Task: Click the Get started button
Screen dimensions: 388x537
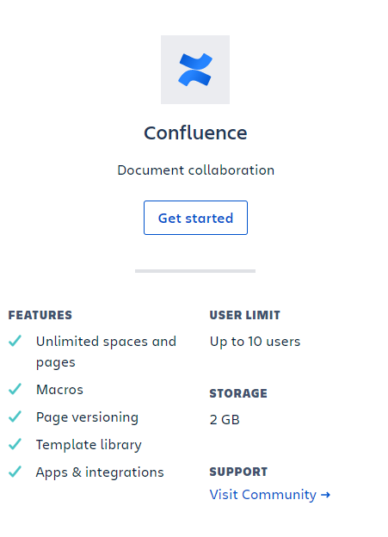Action: (x=195, y=218)
